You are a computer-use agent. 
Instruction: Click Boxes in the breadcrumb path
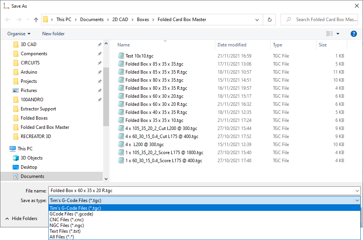[143, 20]
